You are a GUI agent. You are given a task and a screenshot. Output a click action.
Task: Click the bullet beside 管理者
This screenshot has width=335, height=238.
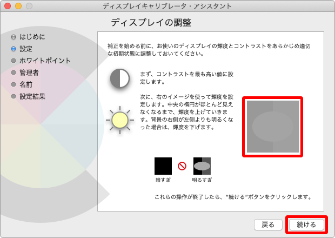(x=14, y=72)
